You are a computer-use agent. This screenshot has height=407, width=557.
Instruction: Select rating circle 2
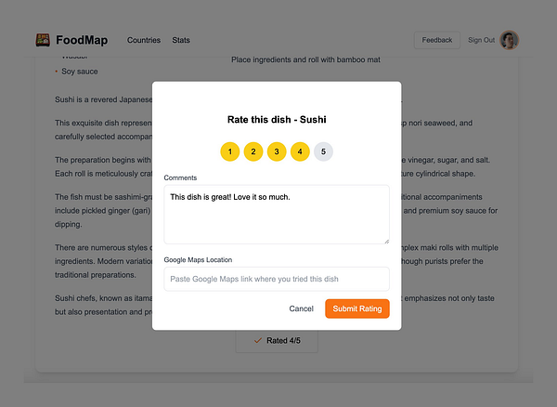point(253,151)
